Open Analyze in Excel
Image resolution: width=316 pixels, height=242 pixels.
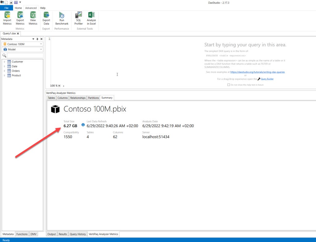(x=91, y=18)
